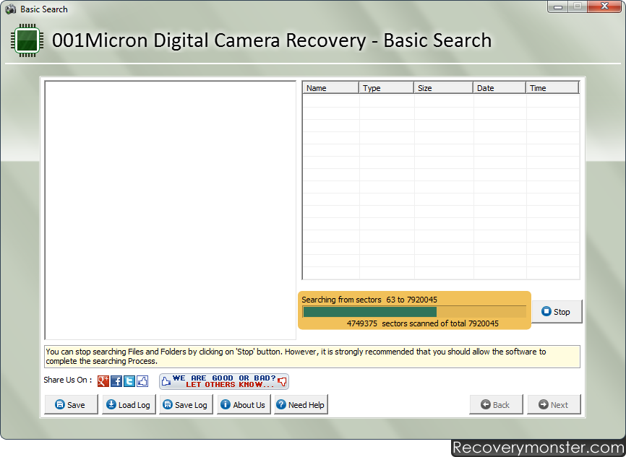
Task: Click Need Help button
Action: click(x=301, y=405)
